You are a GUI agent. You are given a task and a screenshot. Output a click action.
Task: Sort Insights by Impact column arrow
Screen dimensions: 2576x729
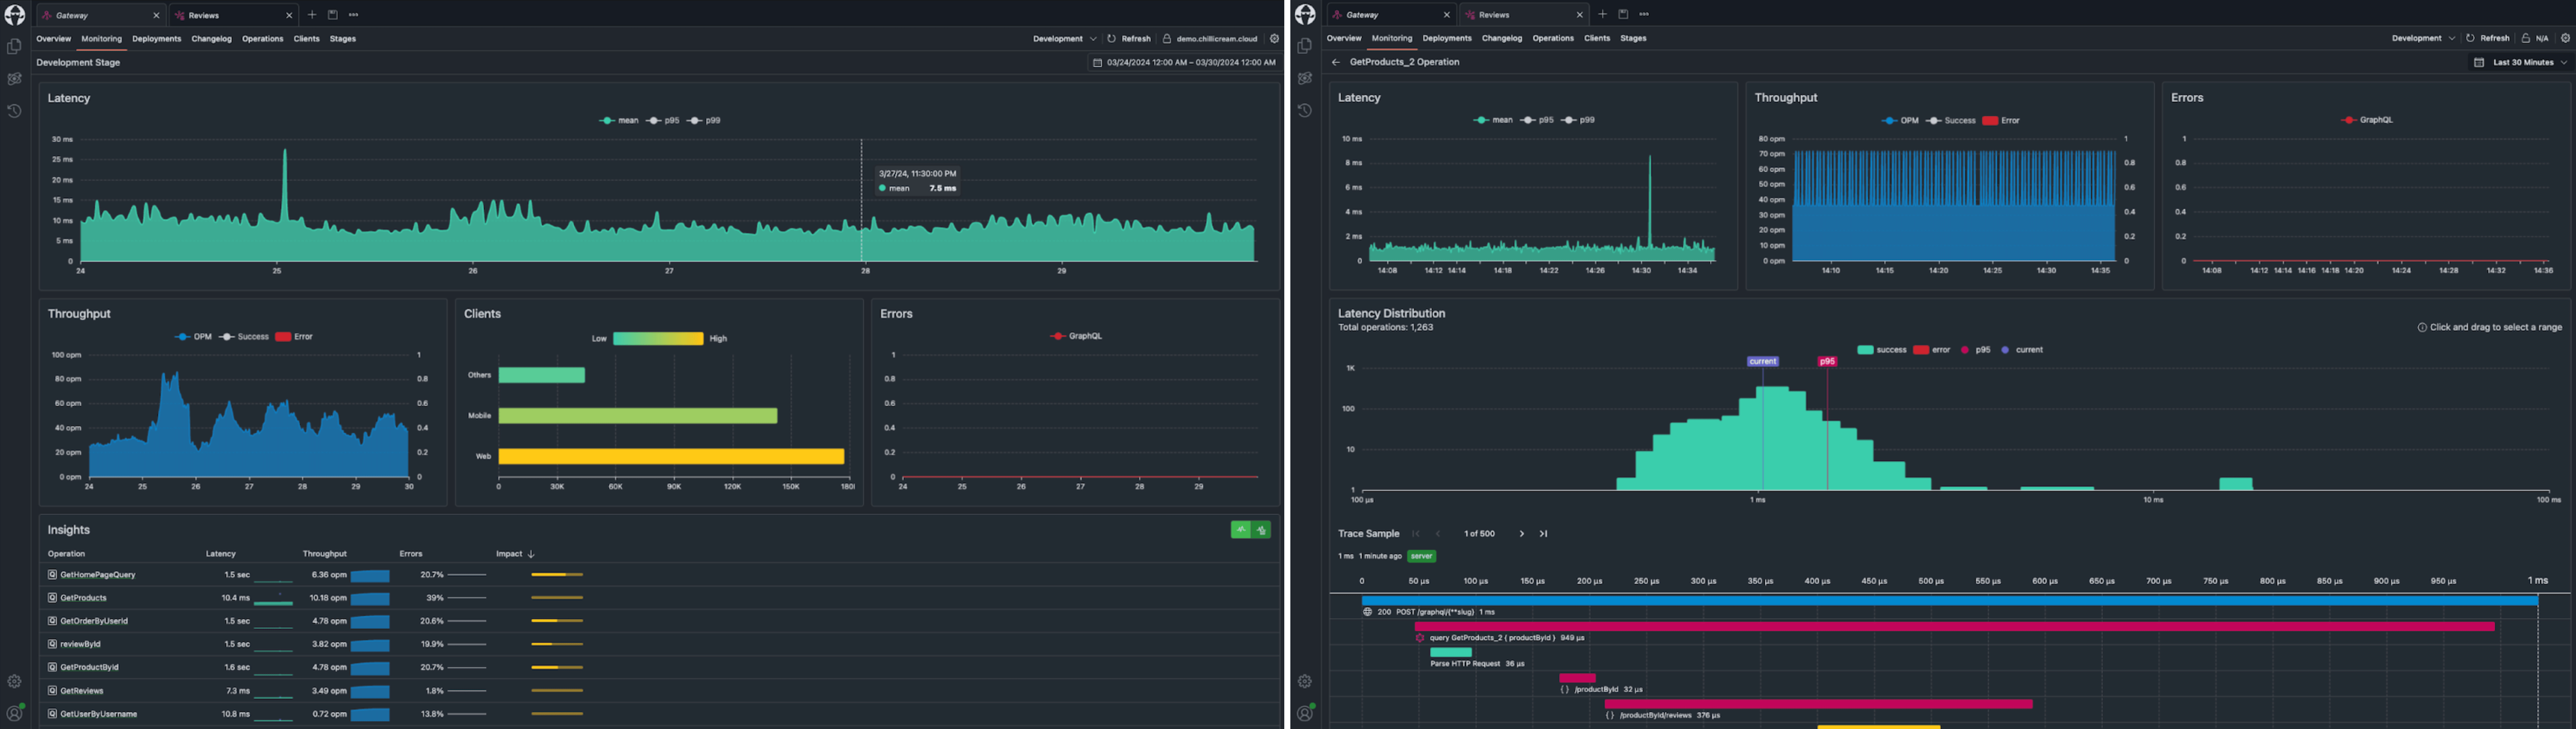coord(531,554)
